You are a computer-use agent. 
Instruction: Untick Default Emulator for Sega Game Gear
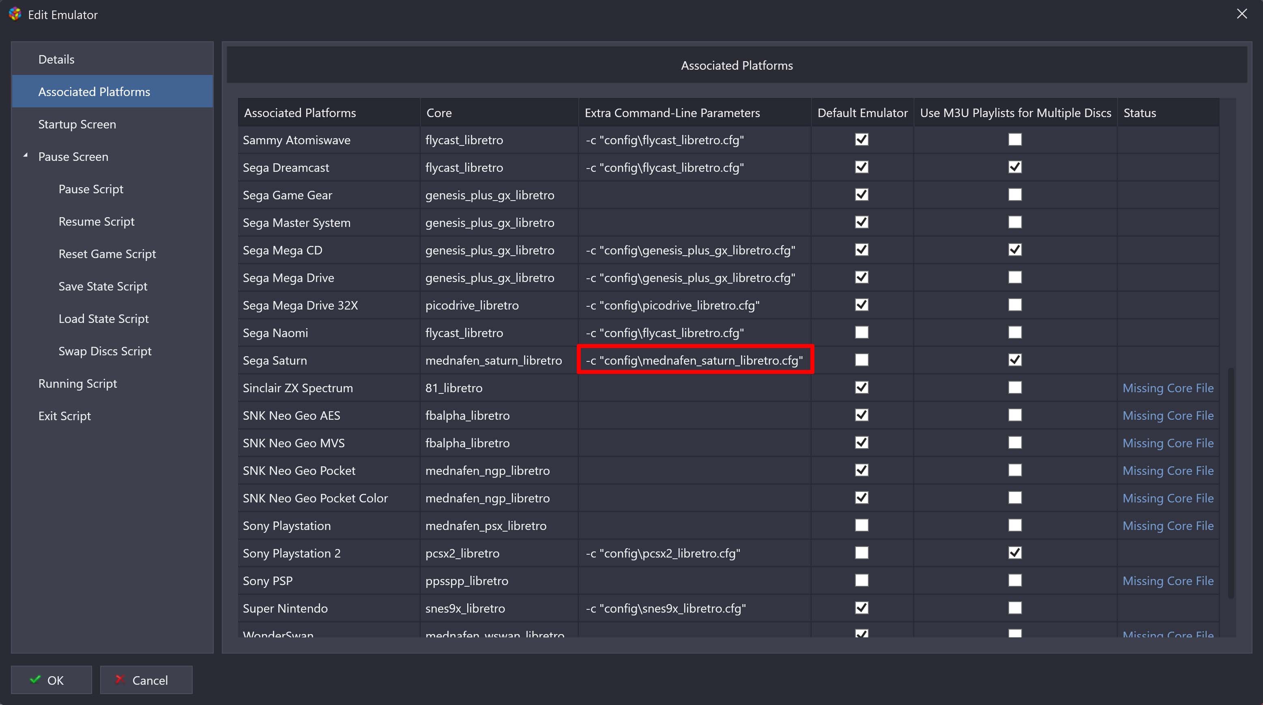(861, 194)
